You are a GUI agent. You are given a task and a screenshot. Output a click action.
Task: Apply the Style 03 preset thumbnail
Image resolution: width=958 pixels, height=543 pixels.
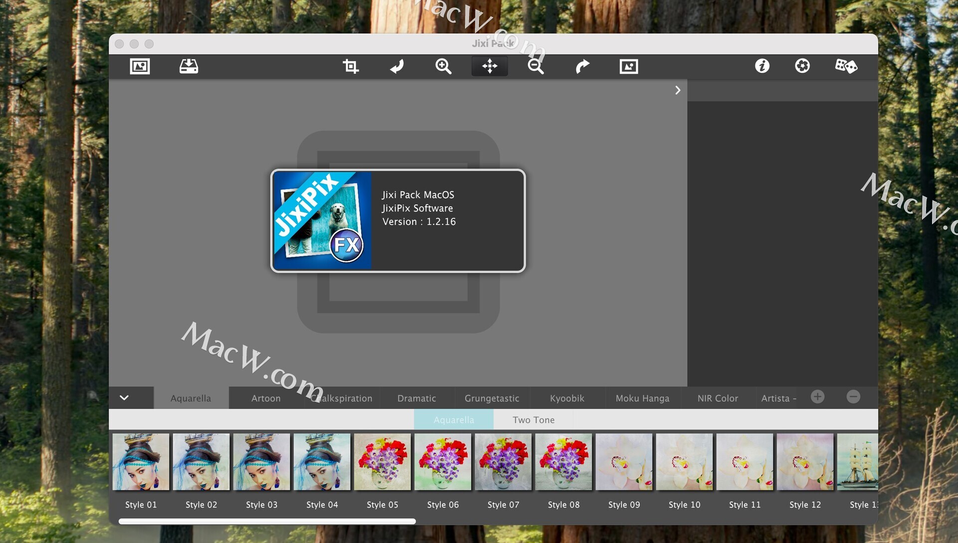tap(261, 462)
